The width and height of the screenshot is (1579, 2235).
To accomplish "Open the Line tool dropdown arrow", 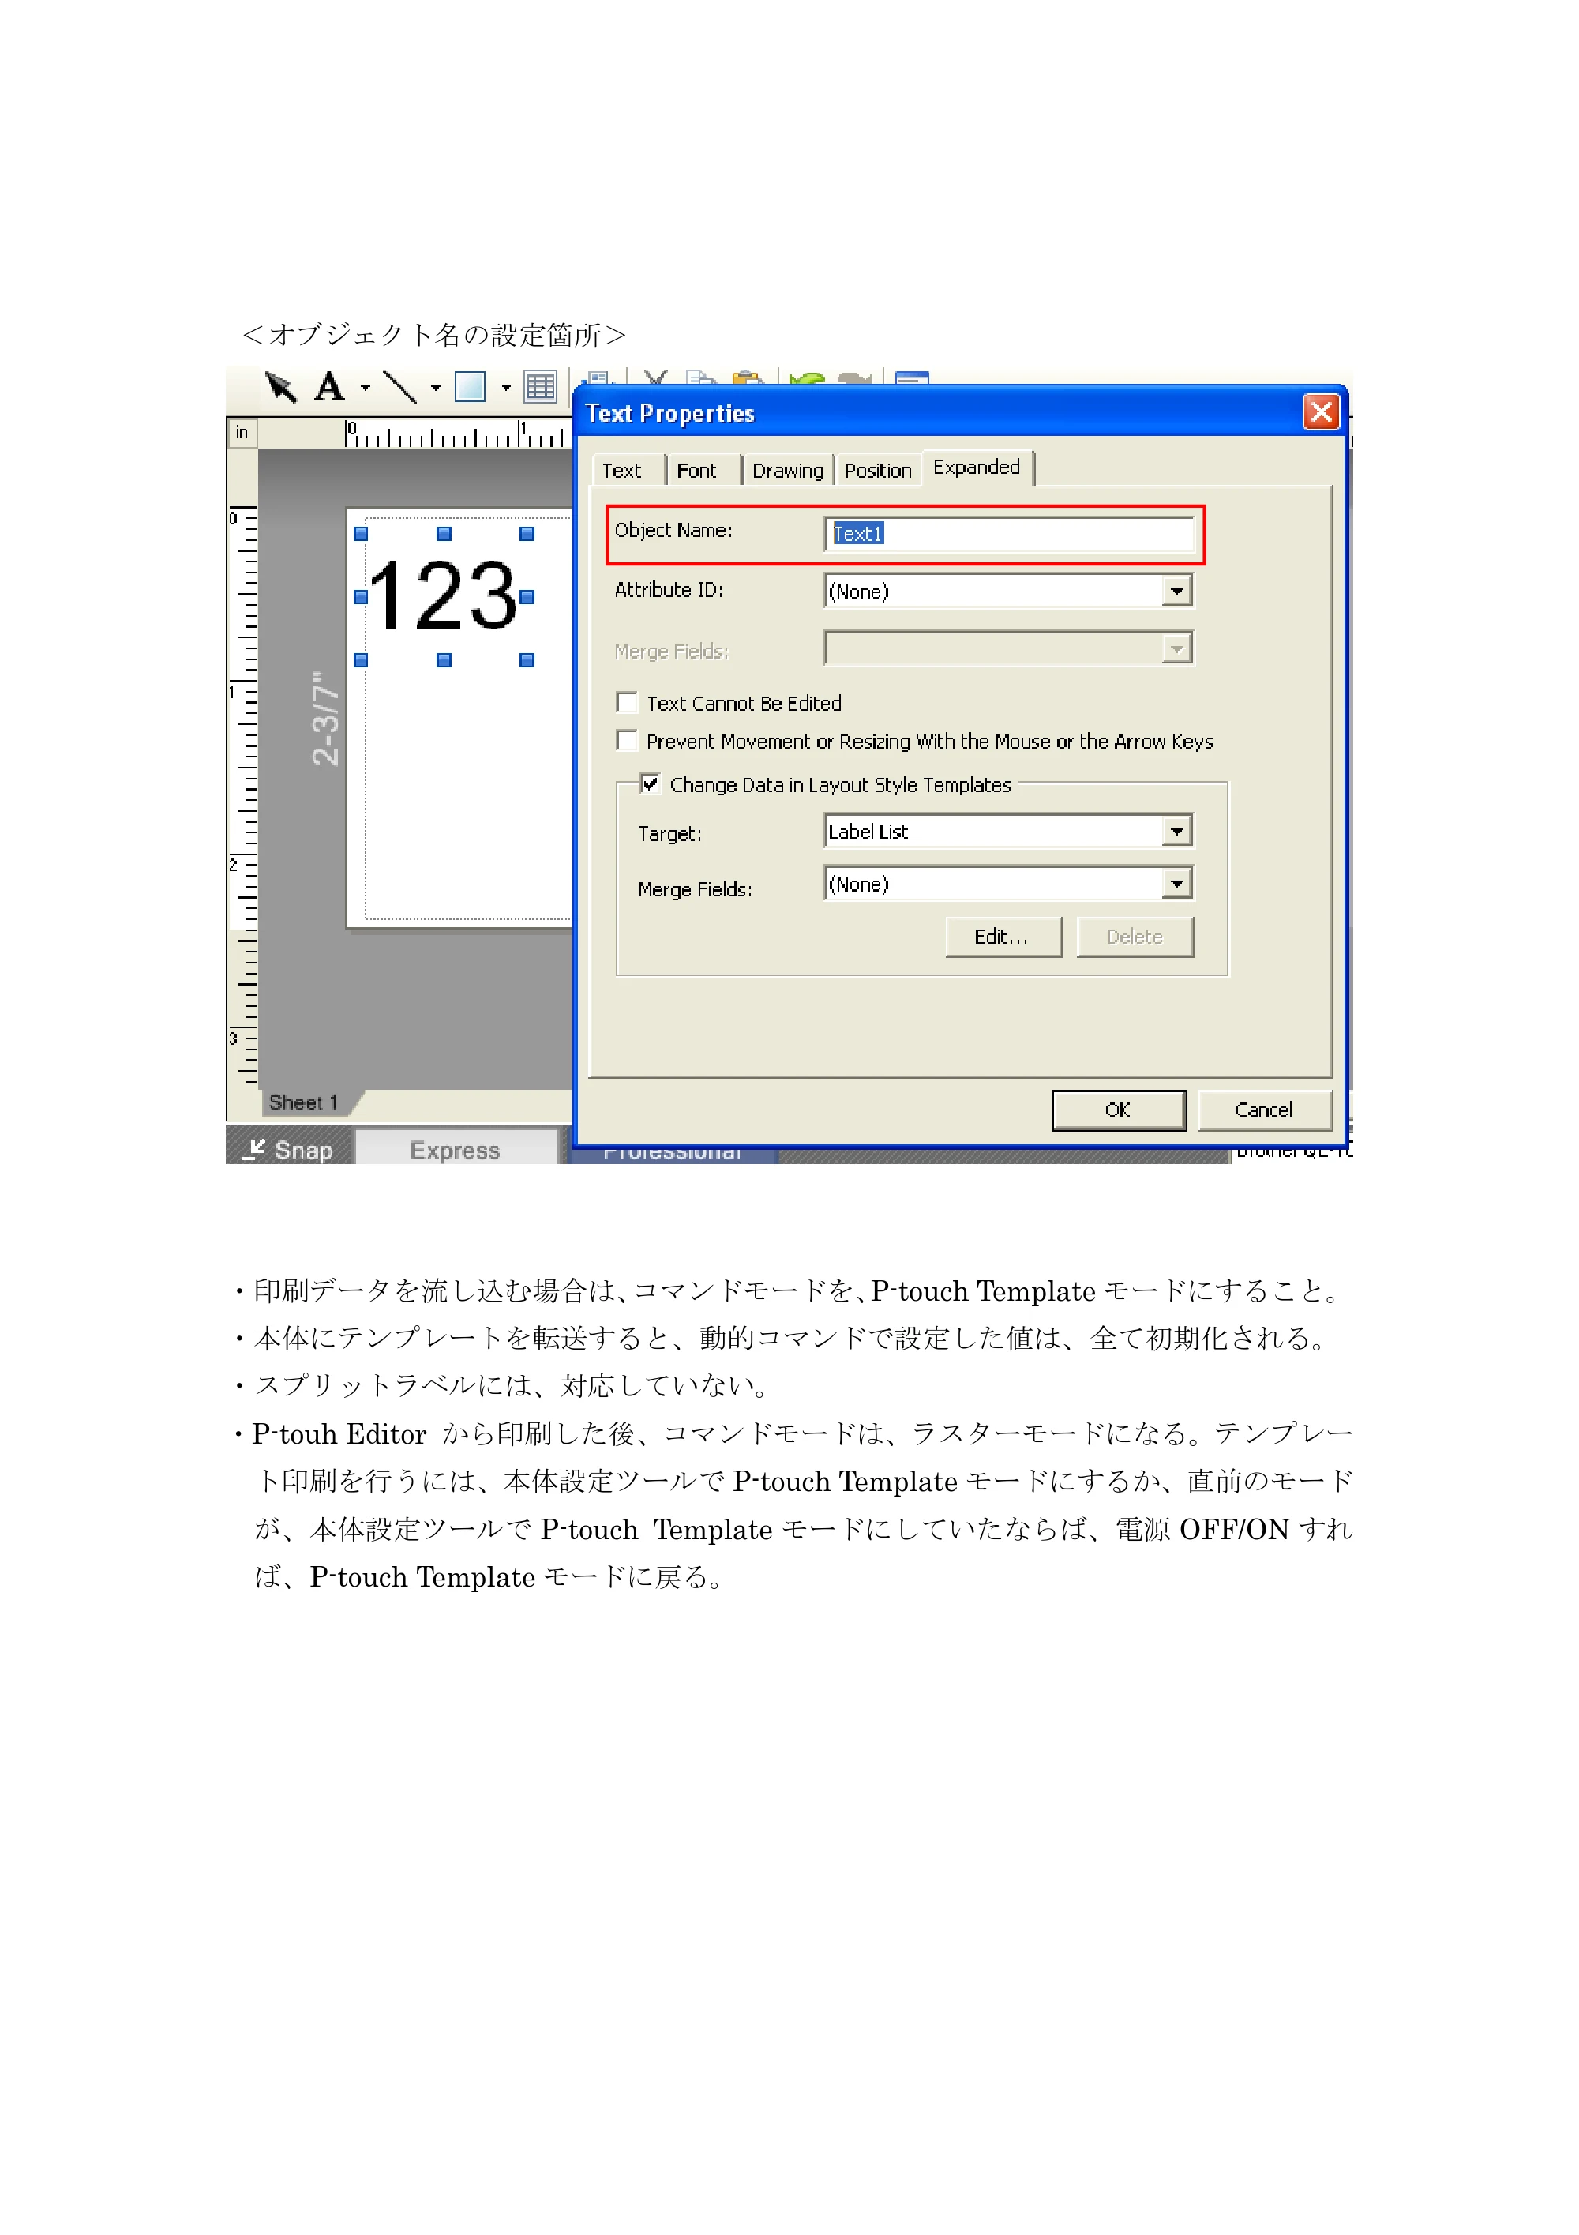I will click(x=435, y=389).
